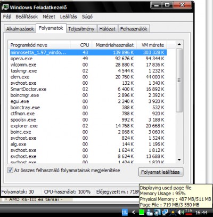
Task: Click svchost.exe row with 8 624 K memory
Action: tap(88, 156)
